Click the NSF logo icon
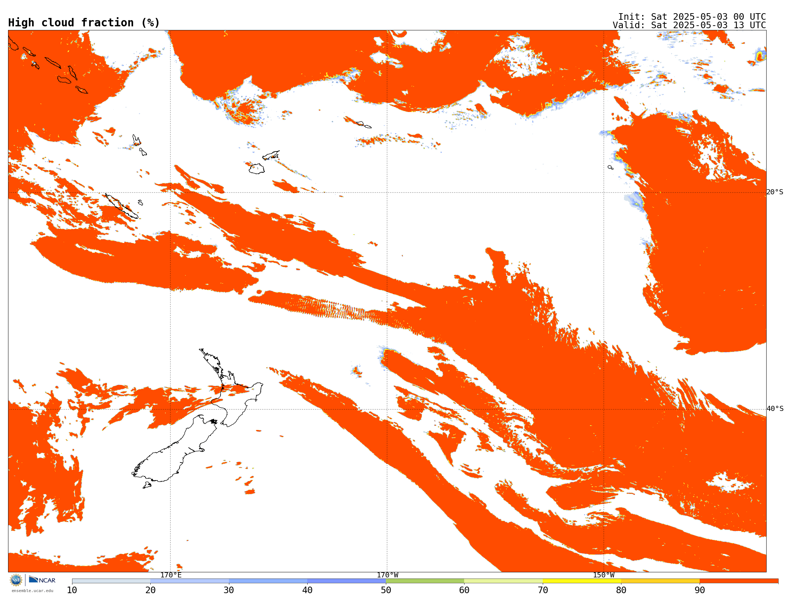 click(16, 580)
